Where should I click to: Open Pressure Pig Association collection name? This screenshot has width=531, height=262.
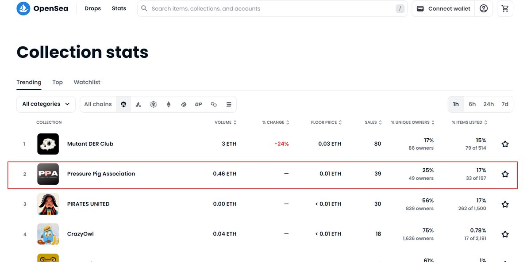(101, 174)
